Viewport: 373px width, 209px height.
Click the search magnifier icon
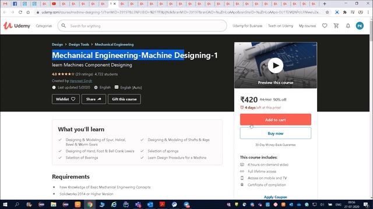tap(64, 26)
